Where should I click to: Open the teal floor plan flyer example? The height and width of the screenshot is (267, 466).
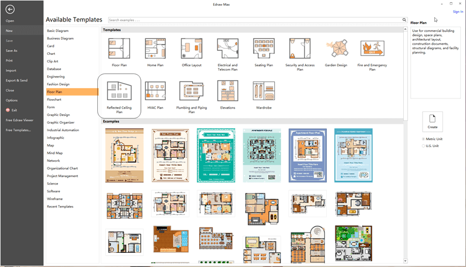click(x=216, y=155)
